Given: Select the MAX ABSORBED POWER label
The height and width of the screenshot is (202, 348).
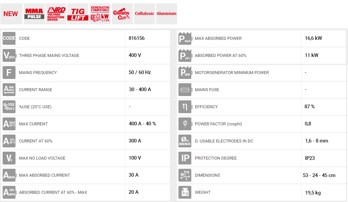Looking at the screenshot, I should click(218, 38).
